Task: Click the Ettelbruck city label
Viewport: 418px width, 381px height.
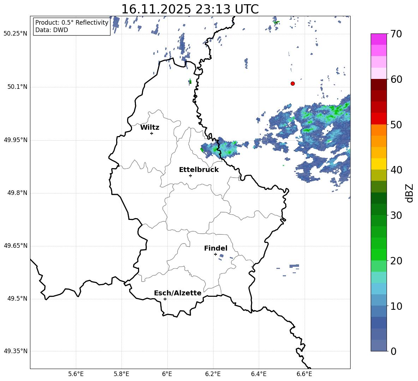Action: pos(199,170)
